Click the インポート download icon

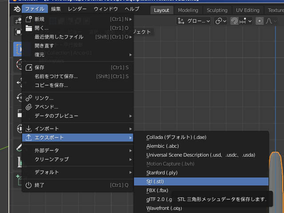tap(28, 129)
